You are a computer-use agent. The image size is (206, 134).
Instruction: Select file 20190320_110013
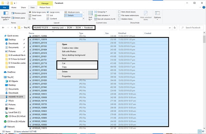tap(39, 128)
